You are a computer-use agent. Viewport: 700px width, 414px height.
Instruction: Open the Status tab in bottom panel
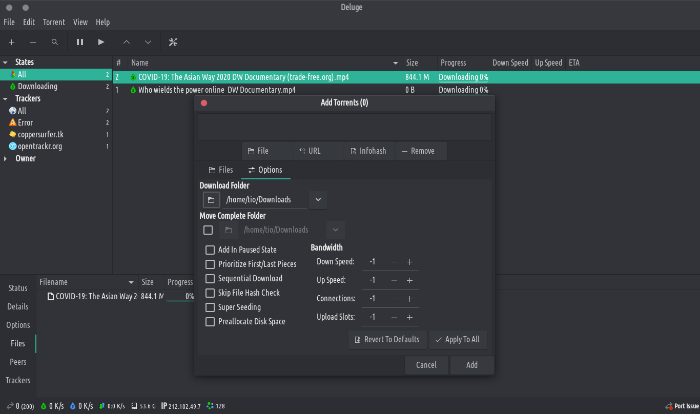click(18, 288)
